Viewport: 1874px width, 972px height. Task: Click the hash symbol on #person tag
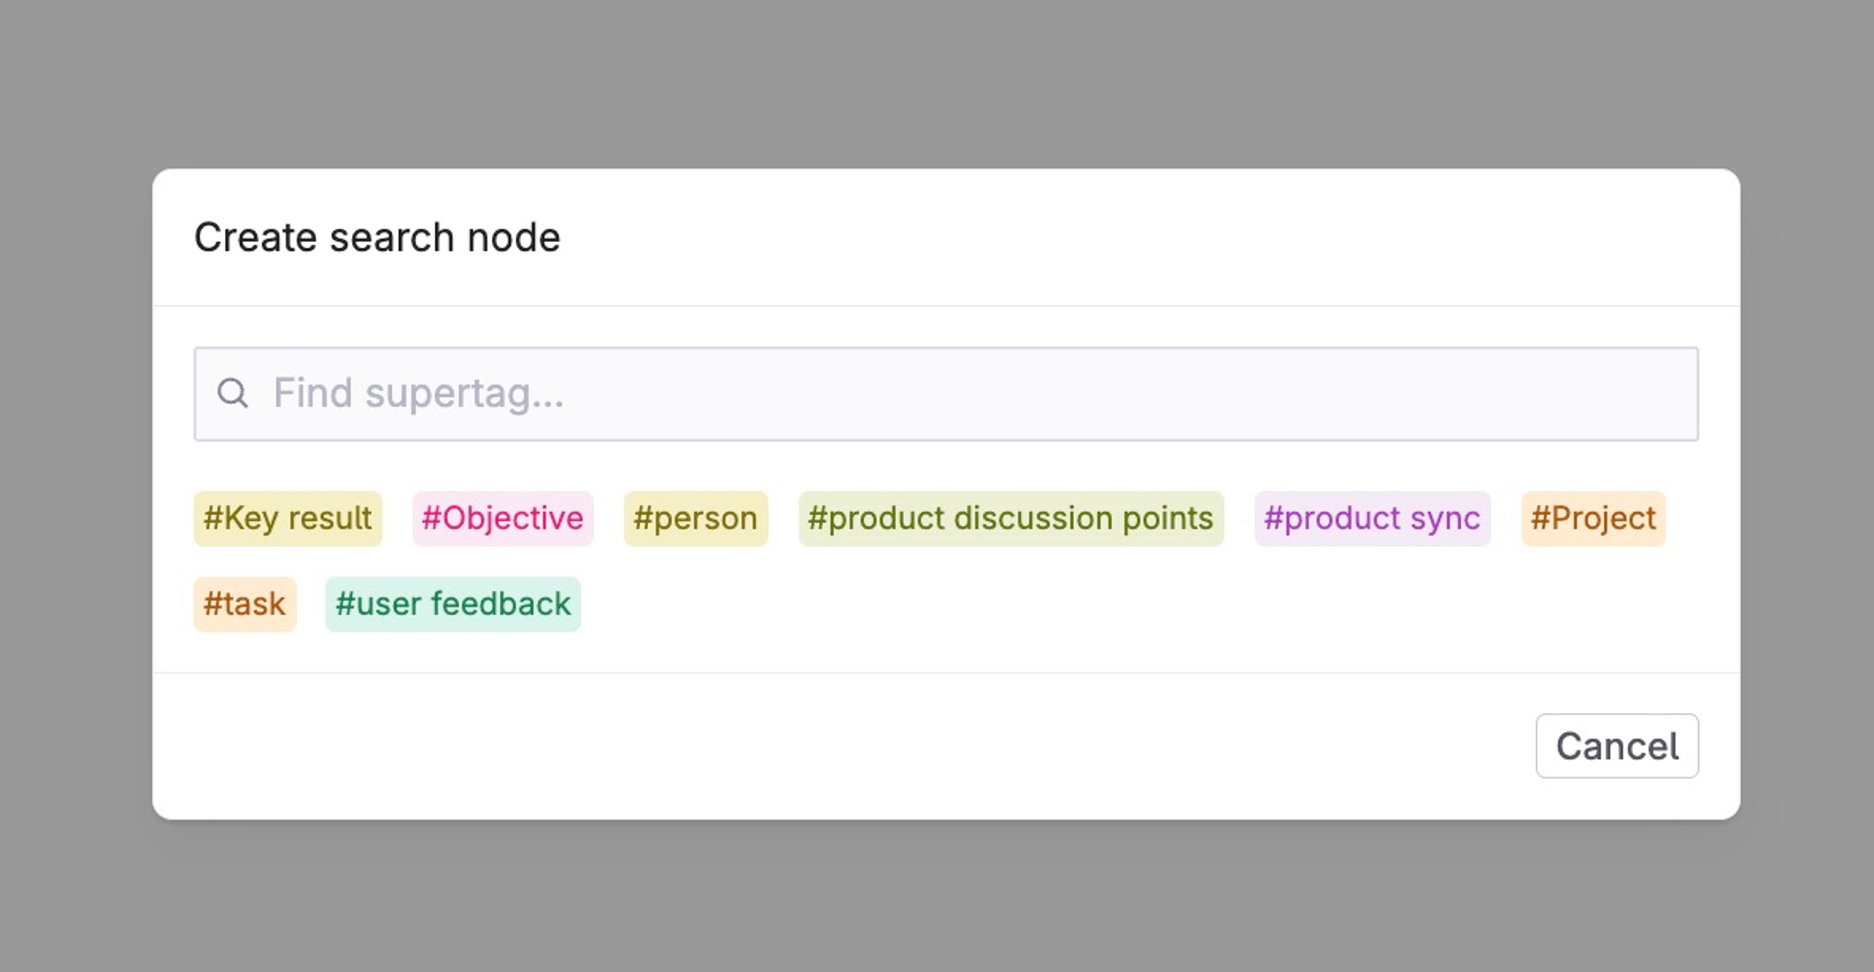(x=642, y=519)
